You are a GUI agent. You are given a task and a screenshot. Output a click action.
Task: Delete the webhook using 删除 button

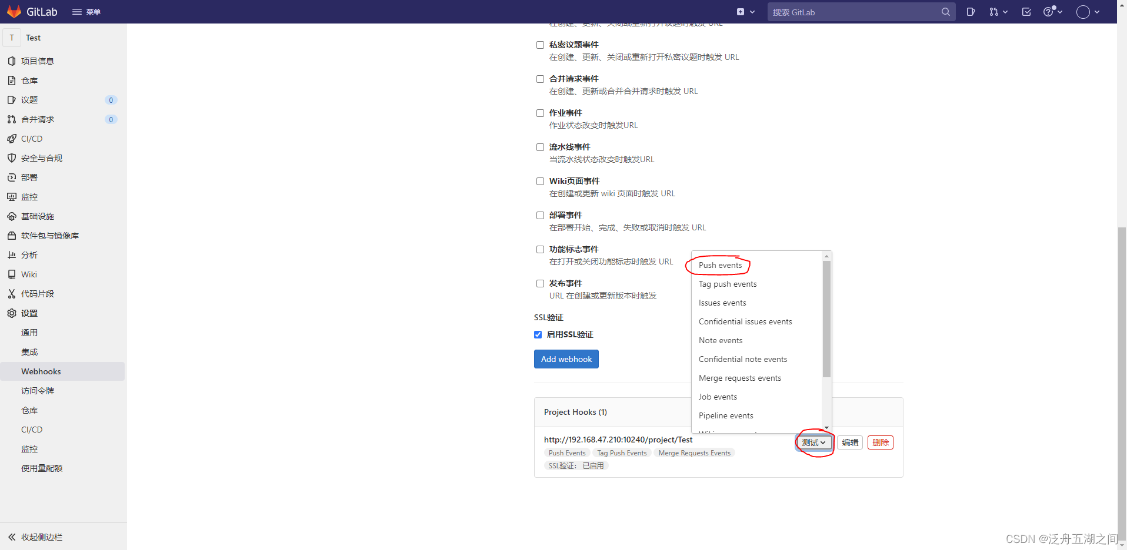pos(880,442)
